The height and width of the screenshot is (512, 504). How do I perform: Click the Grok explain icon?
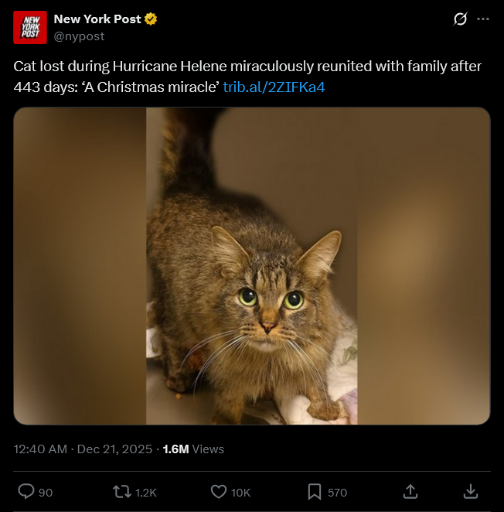(460, 19)
